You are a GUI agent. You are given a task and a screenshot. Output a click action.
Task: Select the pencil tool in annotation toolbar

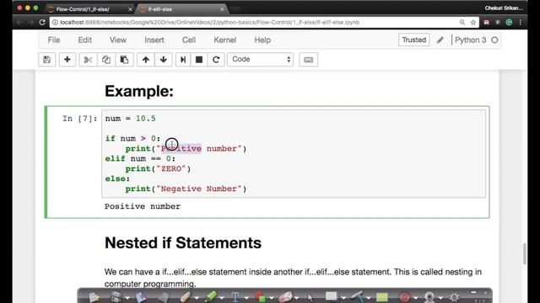point(186,297)
